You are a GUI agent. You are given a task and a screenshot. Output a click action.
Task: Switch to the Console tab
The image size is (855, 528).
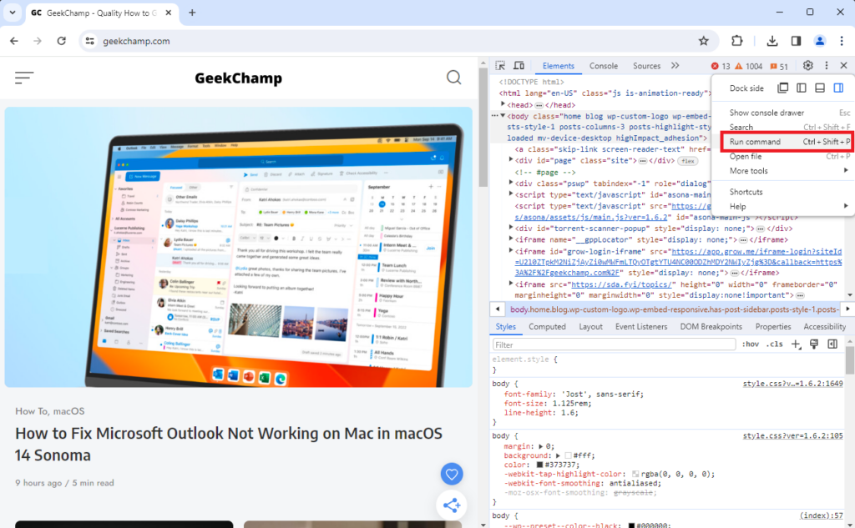coord(603,66)
